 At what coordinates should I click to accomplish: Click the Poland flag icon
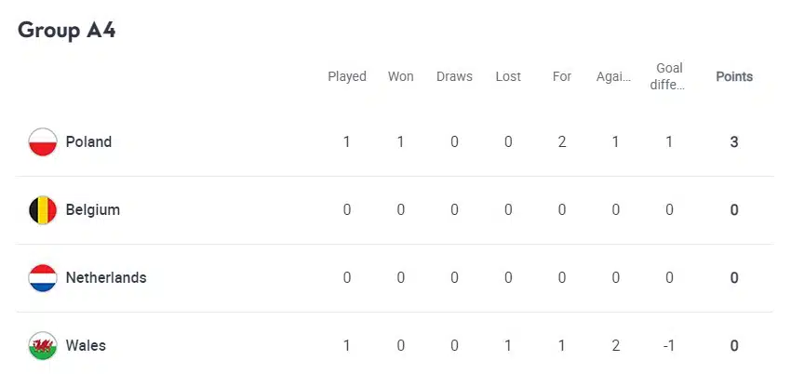pos(43,142)
